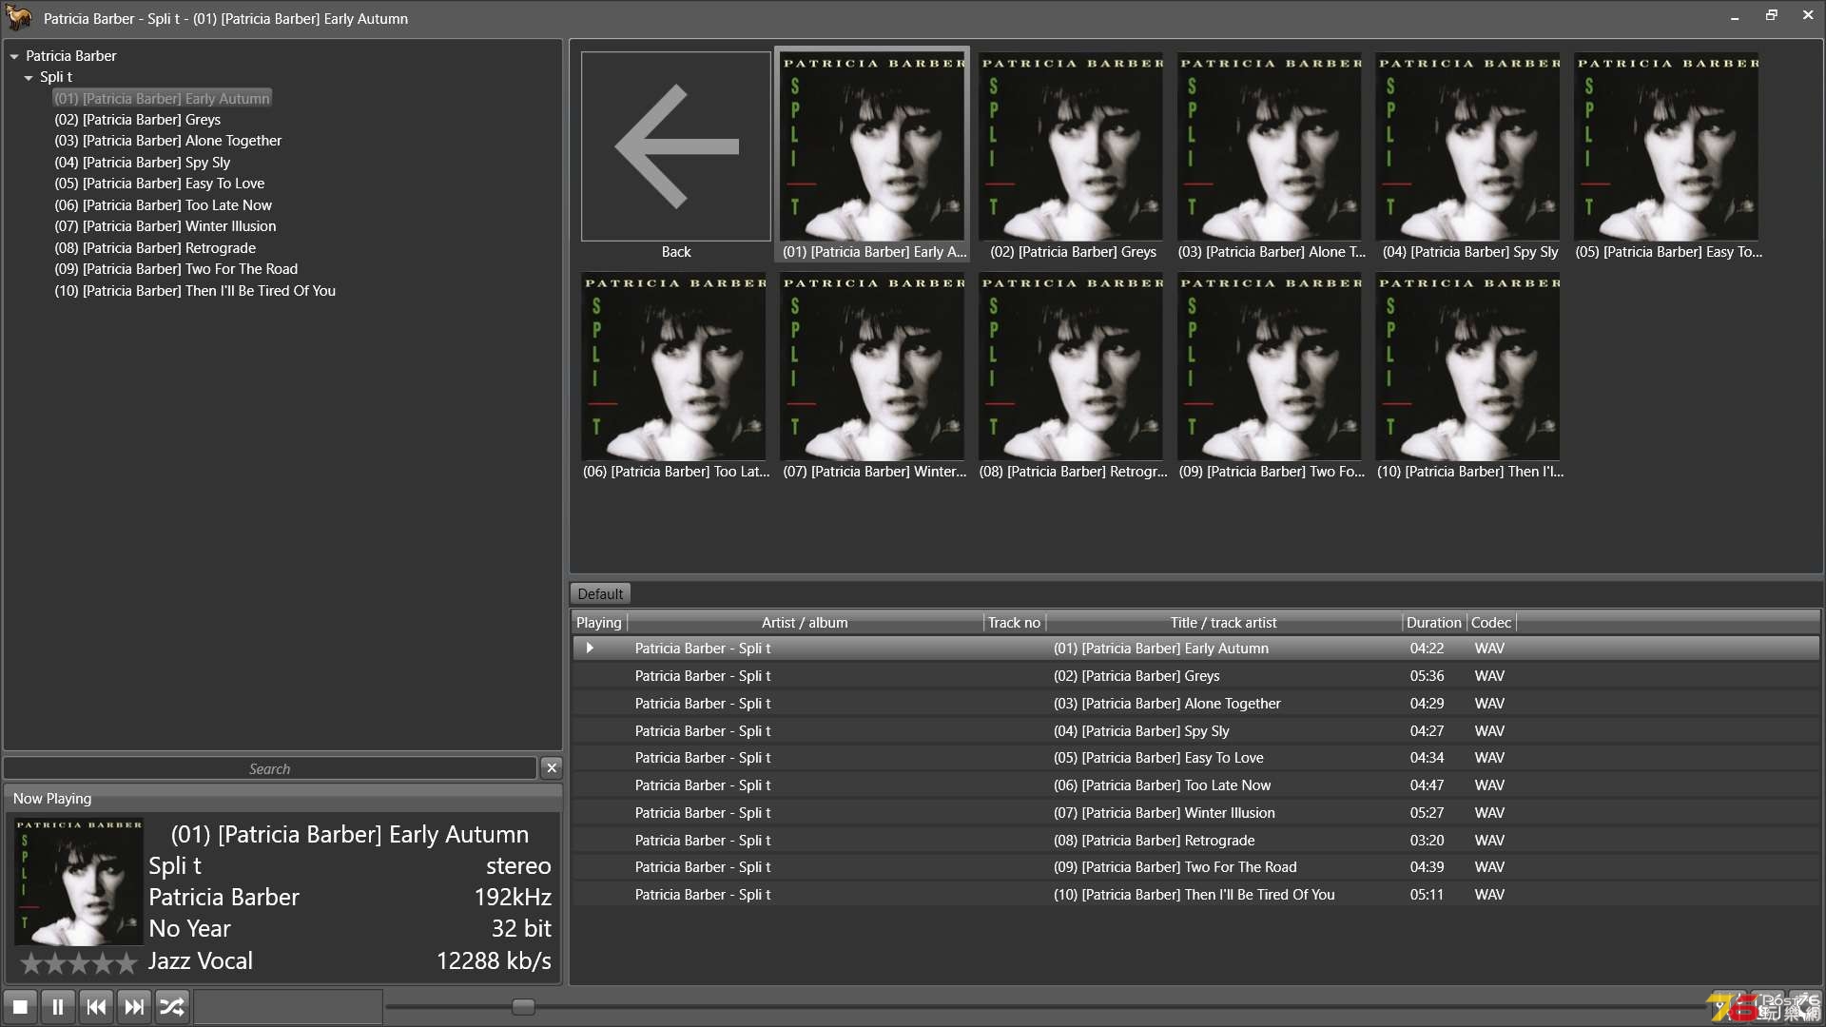Open thumbnail (09) Two For The Road cover
Screen dimensions: 1826x1027
coord(1271,367)
